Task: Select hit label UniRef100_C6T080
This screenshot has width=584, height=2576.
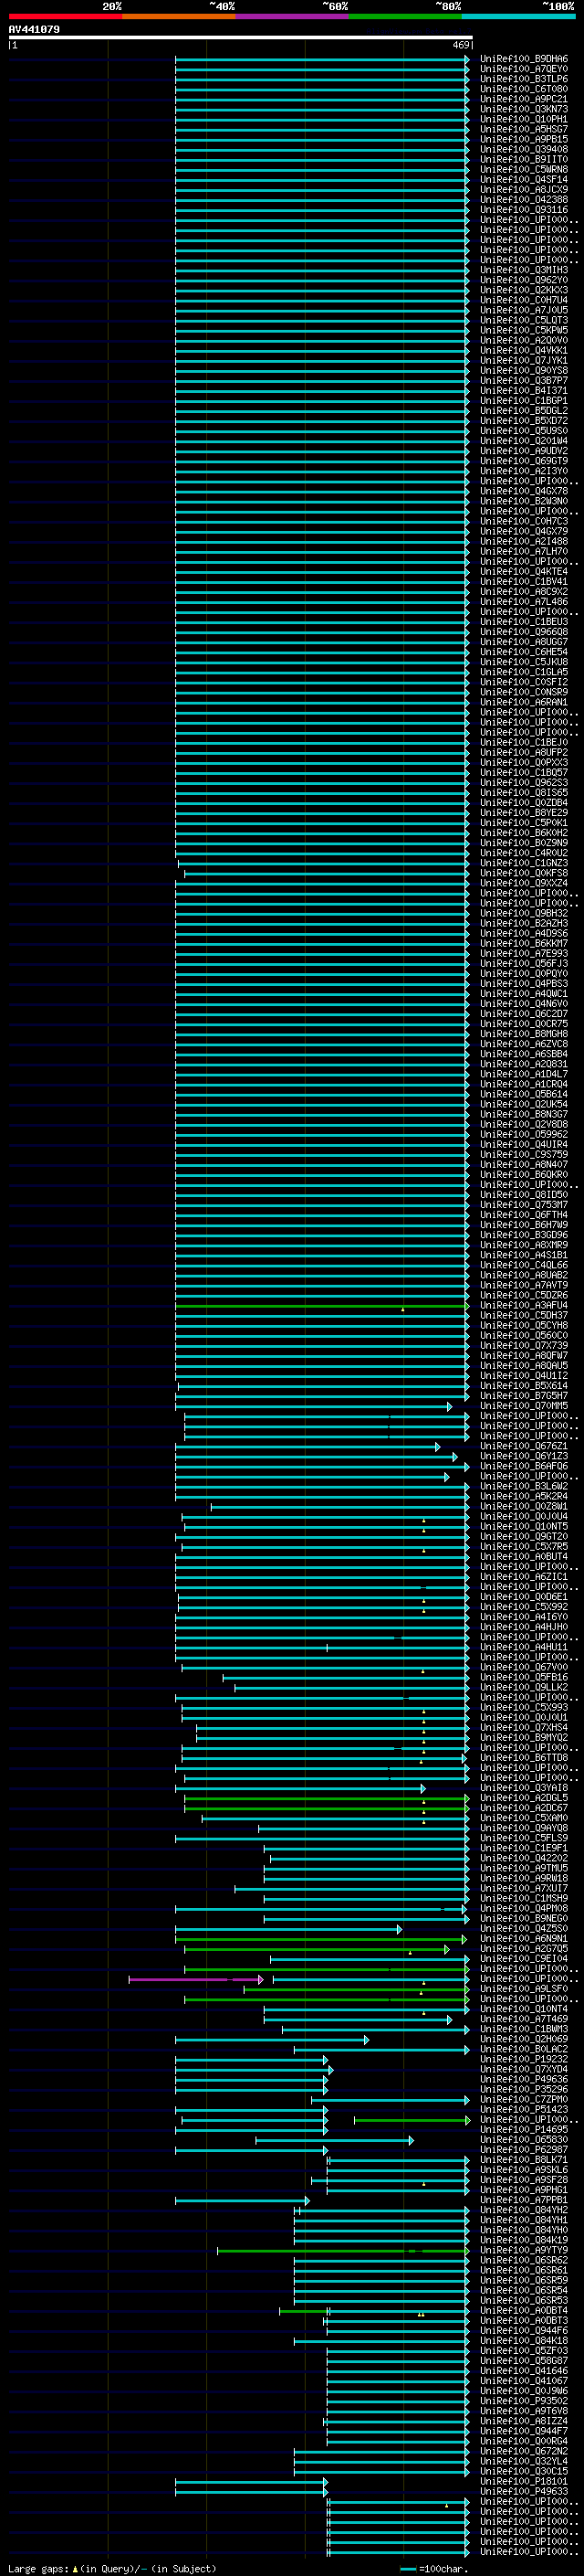Action: 524,89
